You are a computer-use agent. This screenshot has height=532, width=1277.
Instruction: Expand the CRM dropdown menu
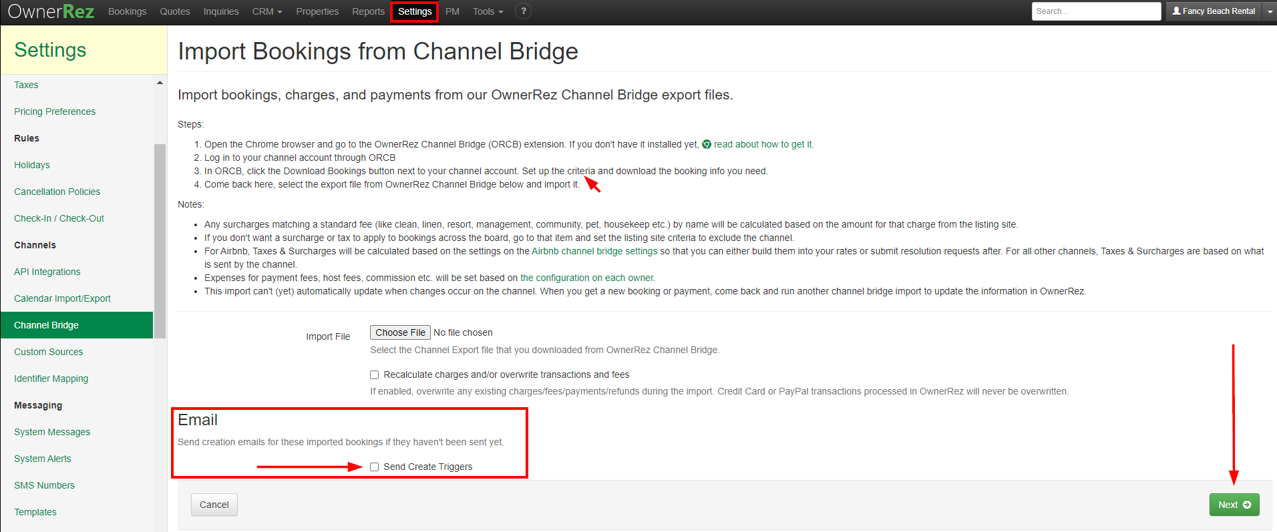click(x=267, y=11)
